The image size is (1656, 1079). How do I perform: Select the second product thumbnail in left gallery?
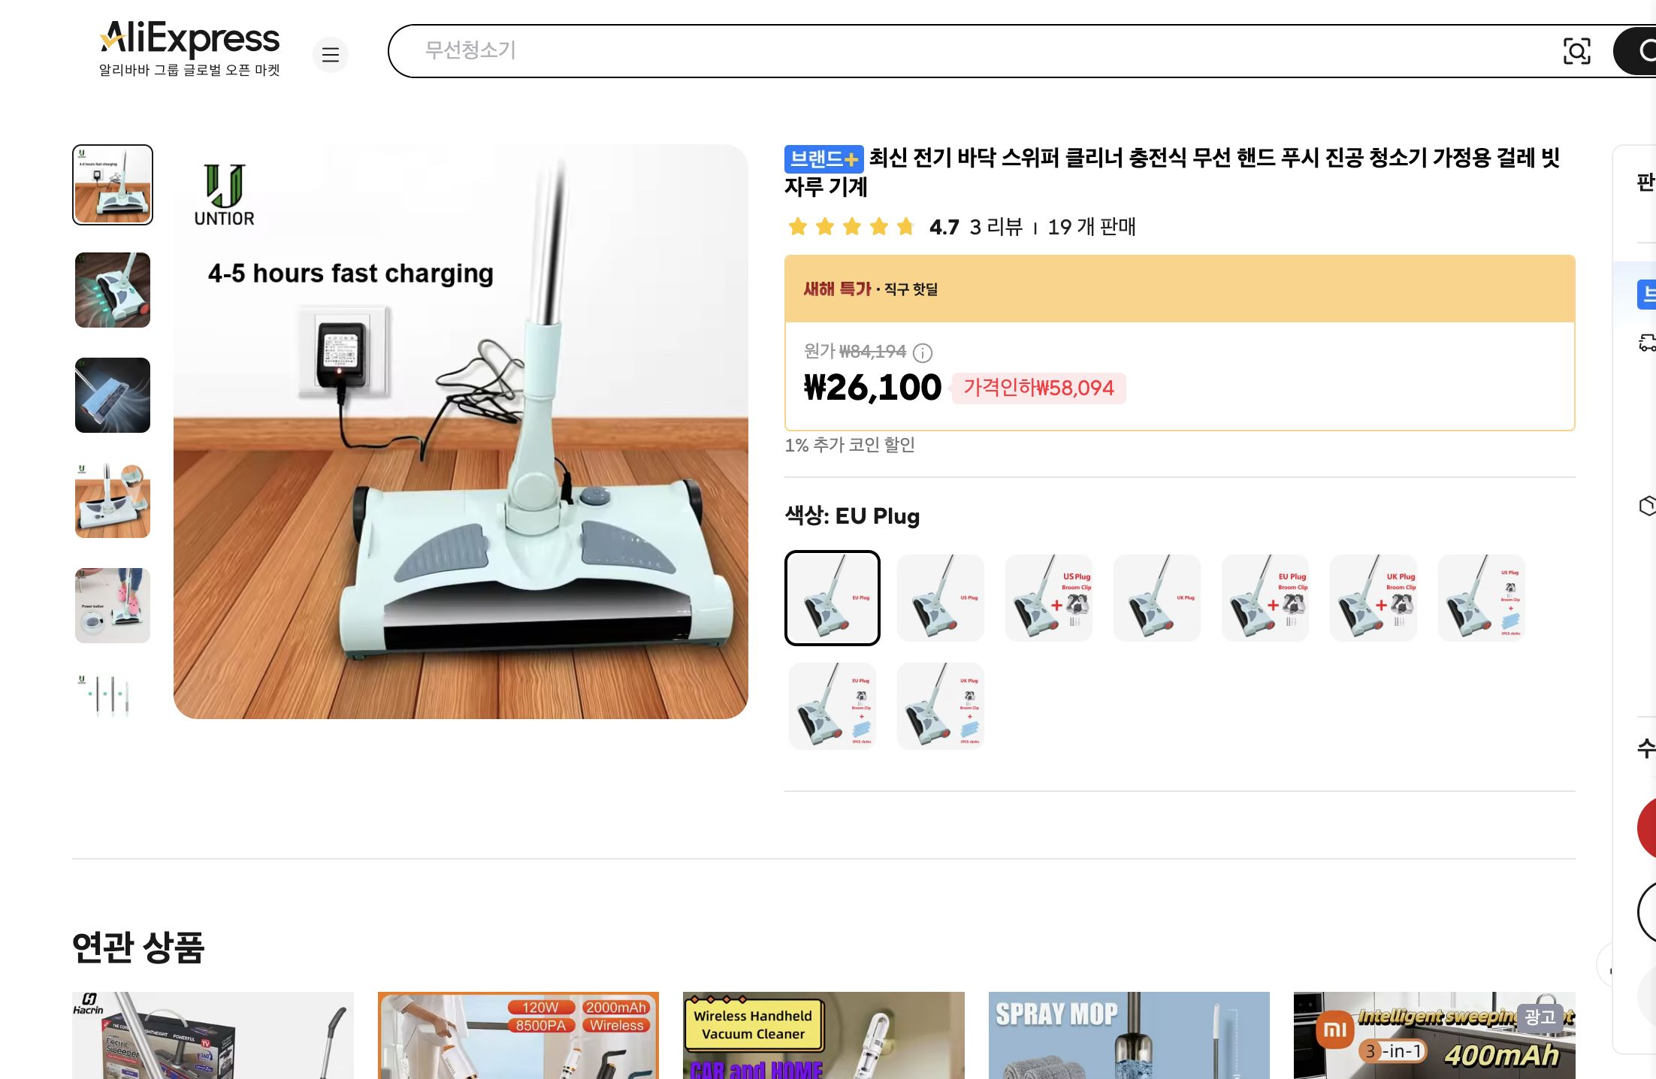(x=111, y=290)
